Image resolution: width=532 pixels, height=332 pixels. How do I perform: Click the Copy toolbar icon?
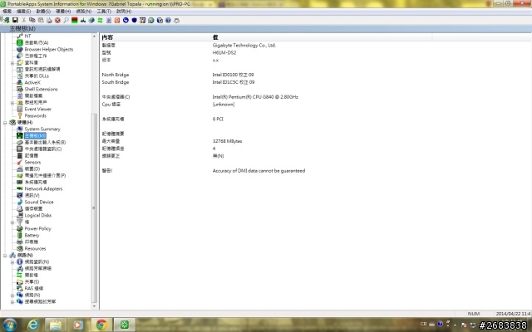[32, 20]
